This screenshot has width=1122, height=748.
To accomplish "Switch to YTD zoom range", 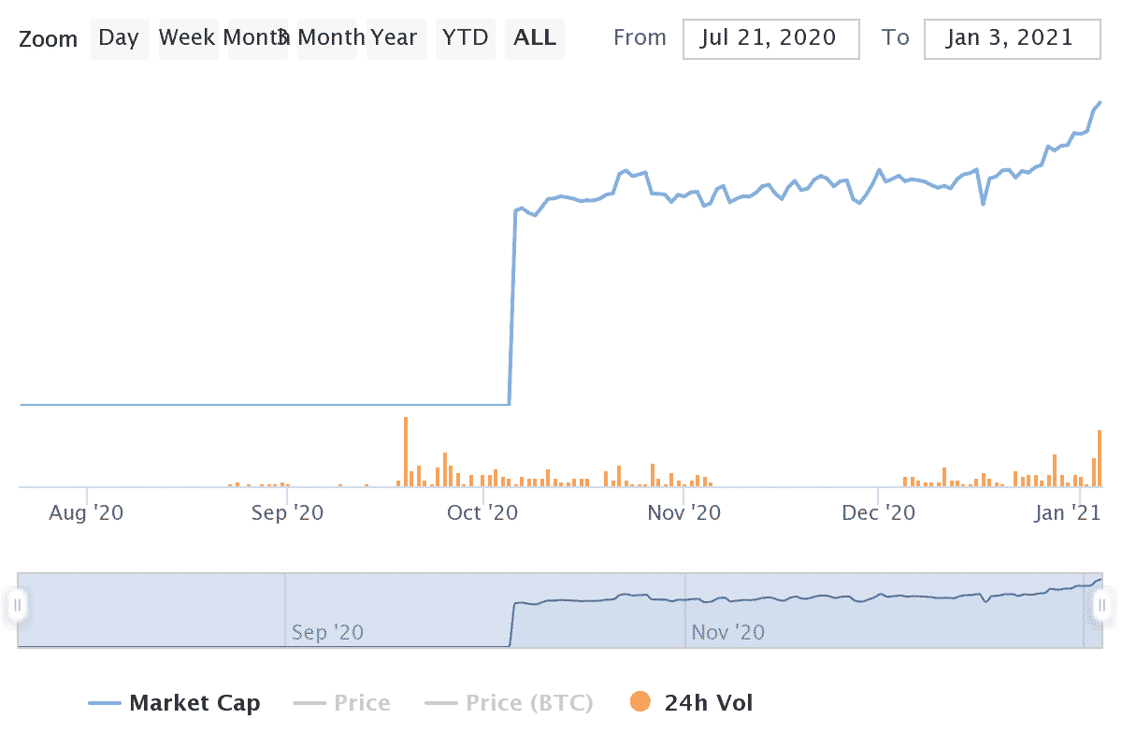I will point(466,38).
